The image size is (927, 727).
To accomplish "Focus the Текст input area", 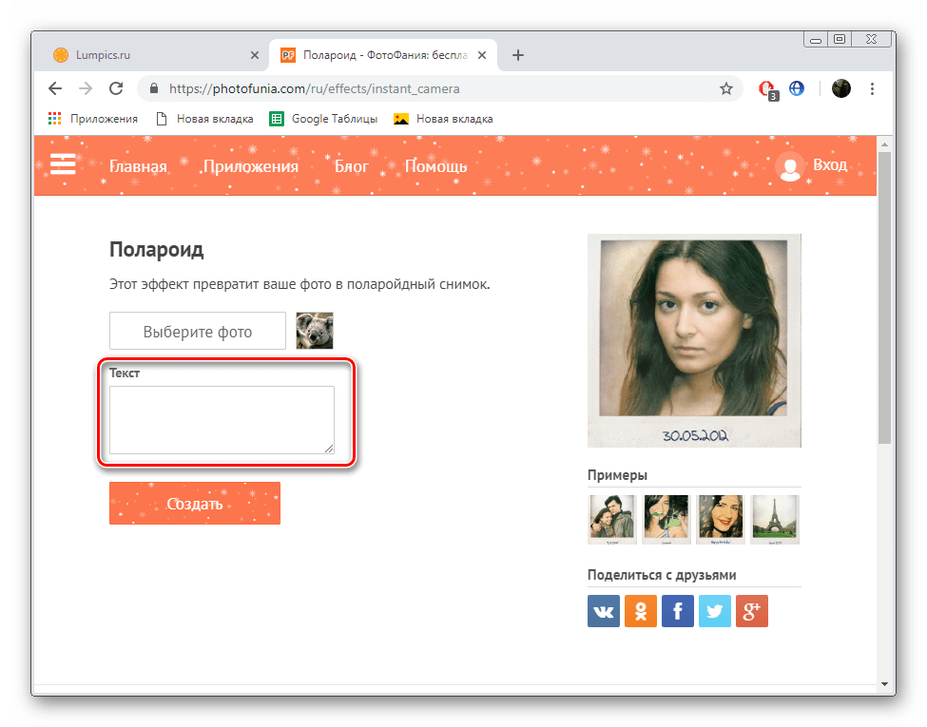I will tap(222, 419).
